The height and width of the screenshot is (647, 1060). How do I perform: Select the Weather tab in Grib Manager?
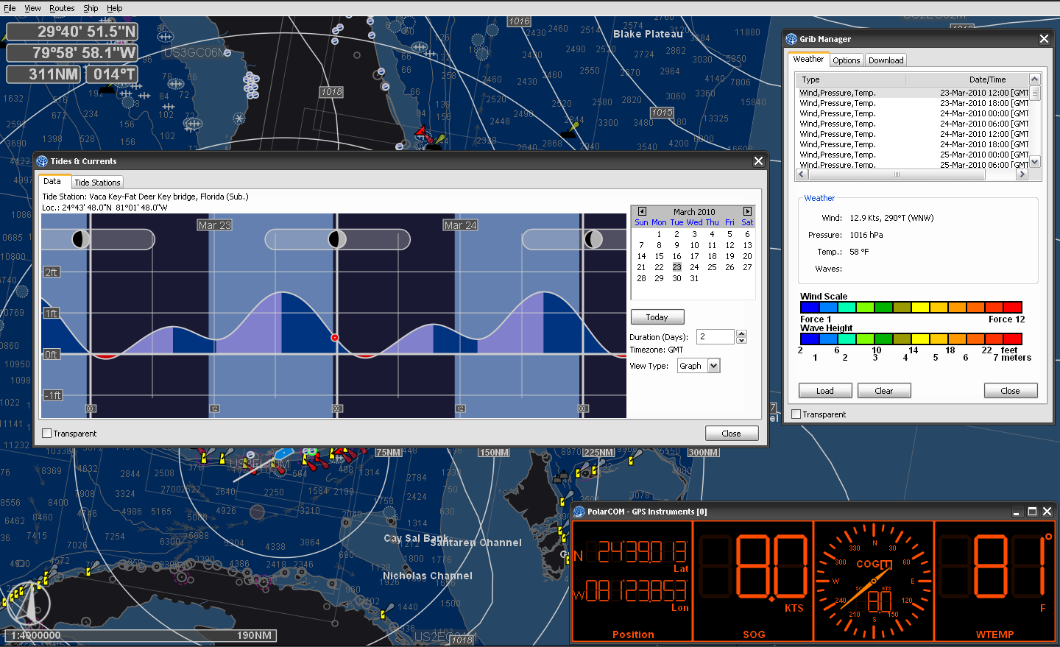808,59
